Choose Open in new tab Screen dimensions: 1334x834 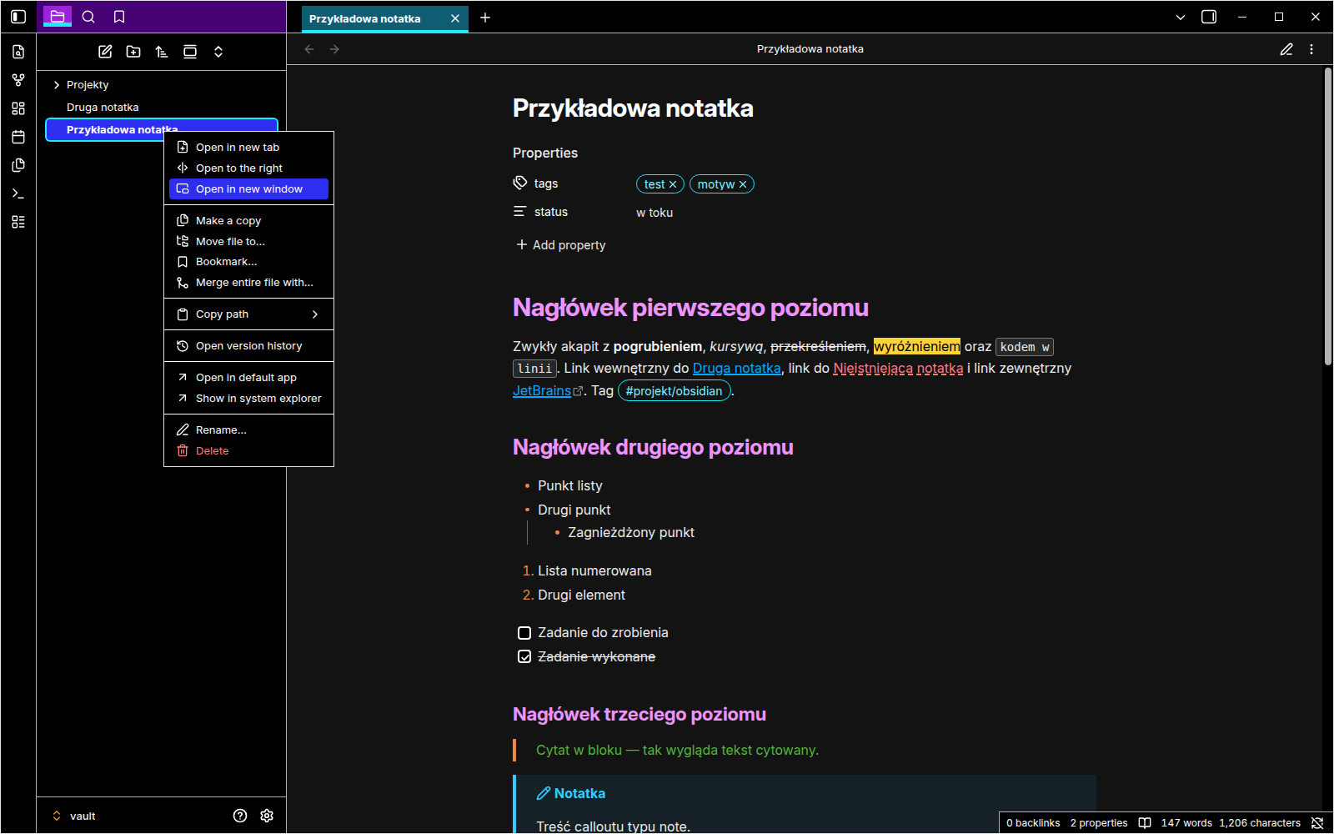[x=248, y=148]
